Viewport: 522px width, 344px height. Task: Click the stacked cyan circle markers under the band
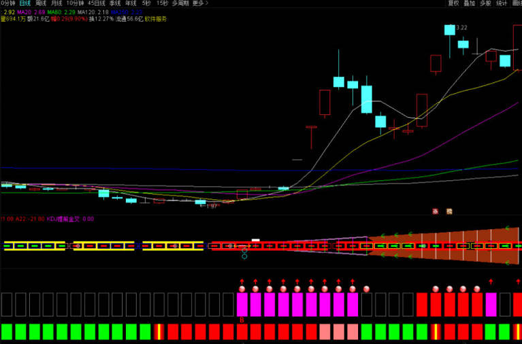pyautogui.click(x=244, y=254)
